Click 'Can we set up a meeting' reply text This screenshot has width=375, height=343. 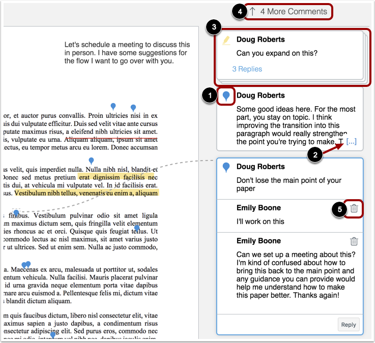click(x=296, y=275)
